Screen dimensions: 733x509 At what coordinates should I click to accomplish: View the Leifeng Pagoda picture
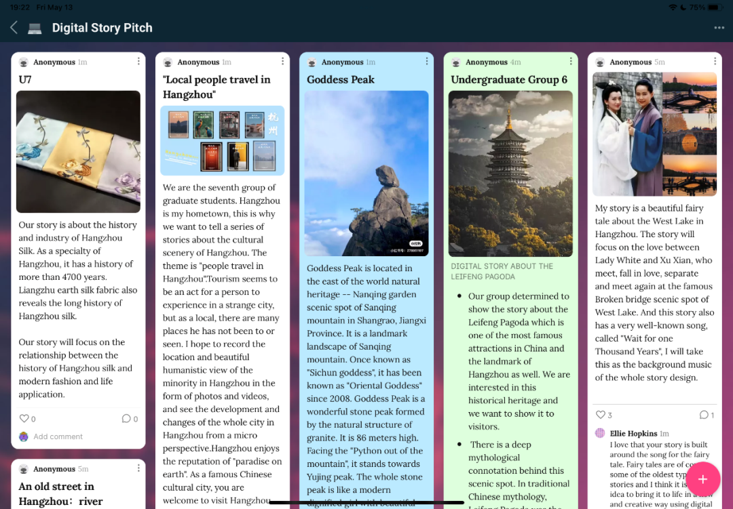510,174
